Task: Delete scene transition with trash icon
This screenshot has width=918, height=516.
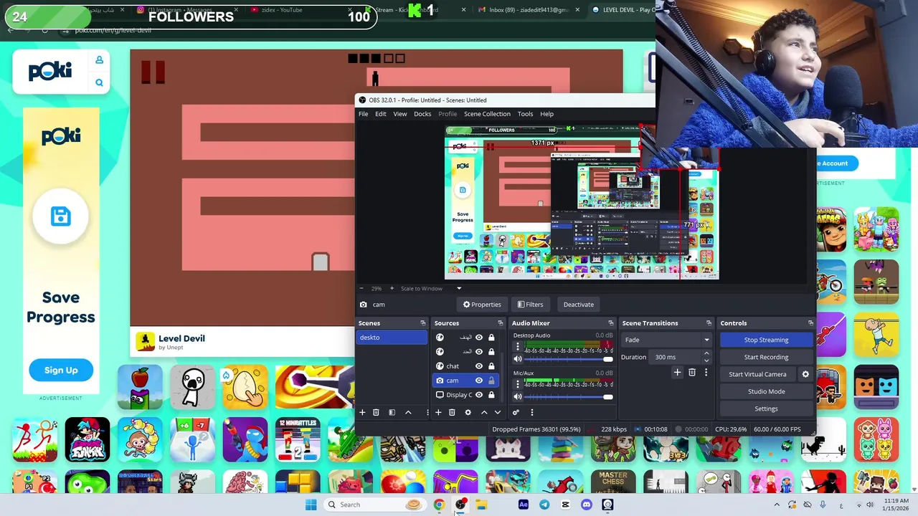Action: pos(692,372)
